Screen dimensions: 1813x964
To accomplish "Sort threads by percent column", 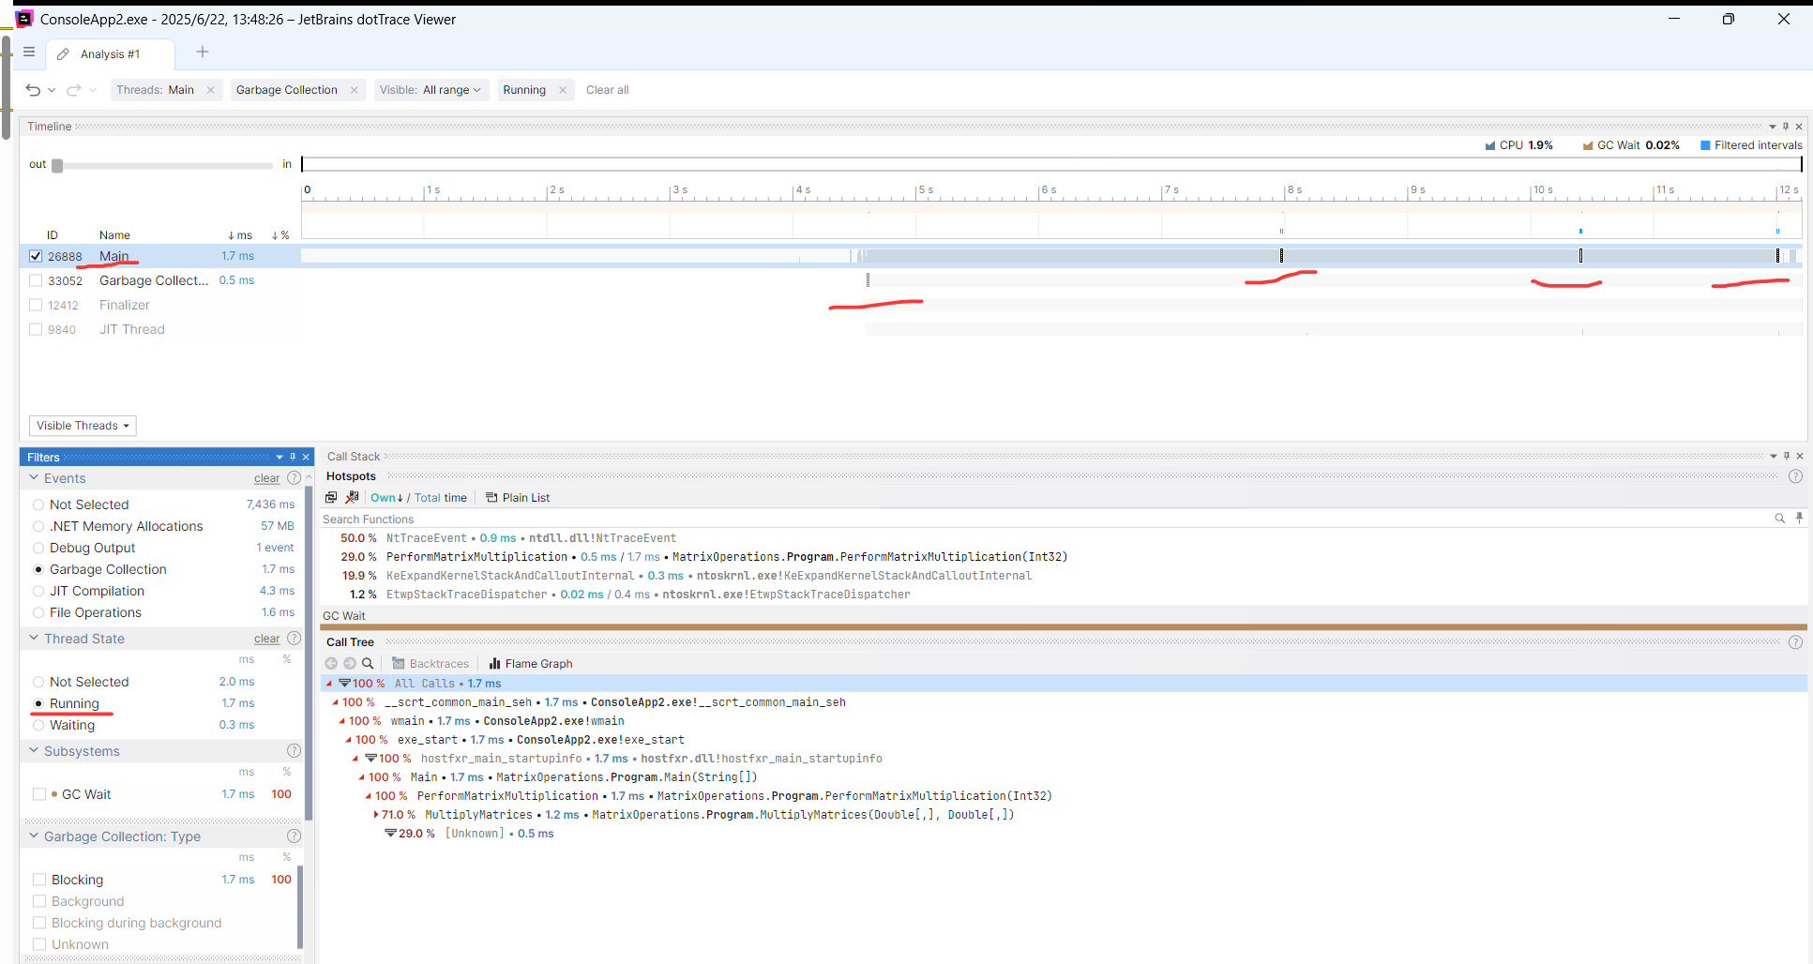I will pyautogui.click(x=280, y=235).
